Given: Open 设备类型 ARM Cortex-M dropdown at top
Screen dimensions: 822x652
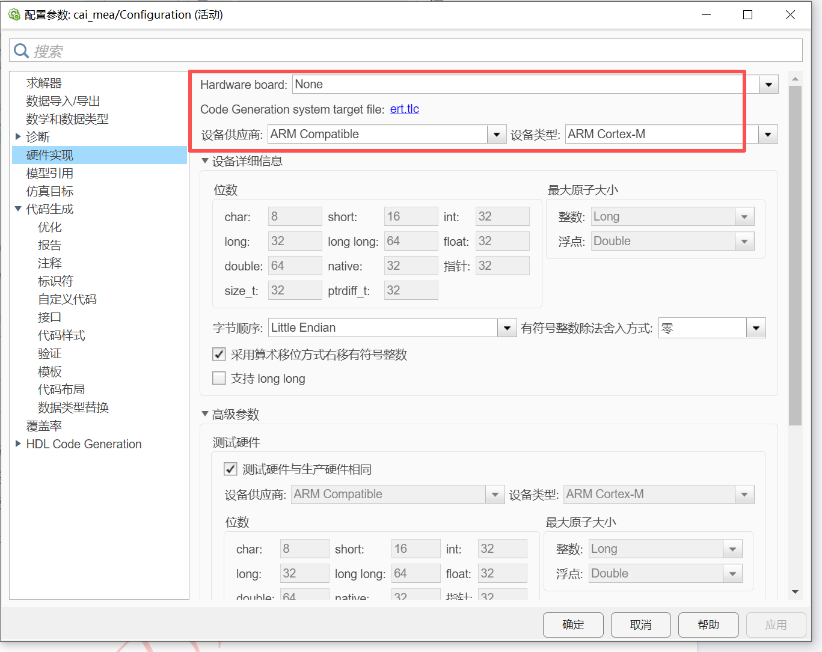Looking at the screenshot, I should pos(768,135).
